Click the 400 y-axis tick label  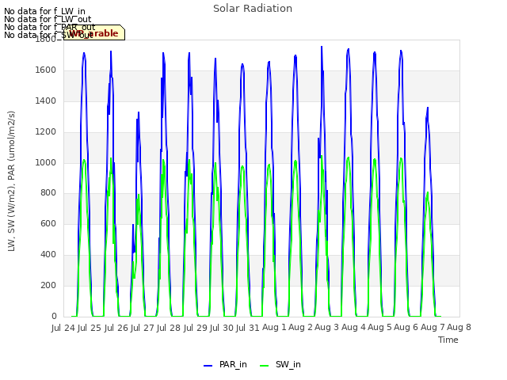[x=48, y=255]
